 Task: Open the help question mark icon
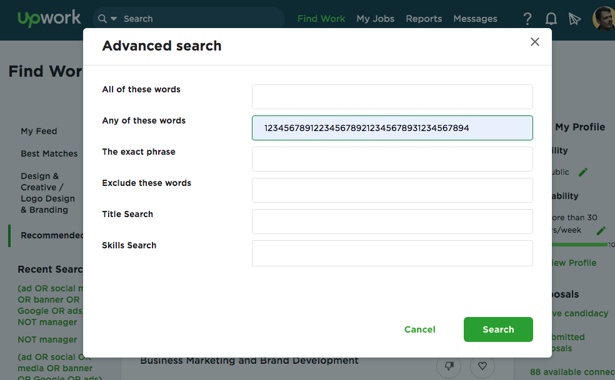click(527, 19)
